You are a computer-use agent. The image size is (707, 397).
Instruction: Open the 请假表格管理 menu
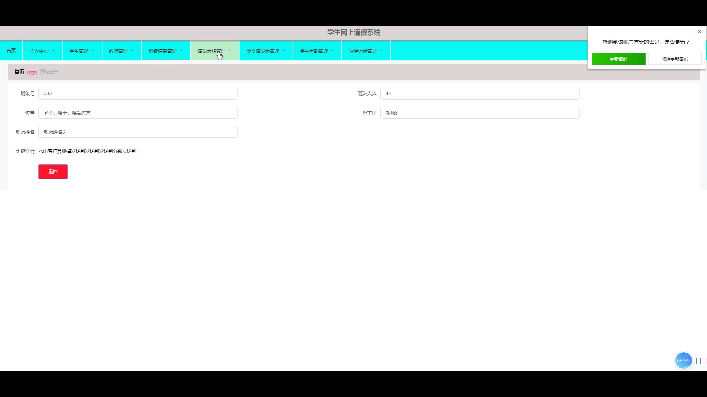click(x=211, y=51)
